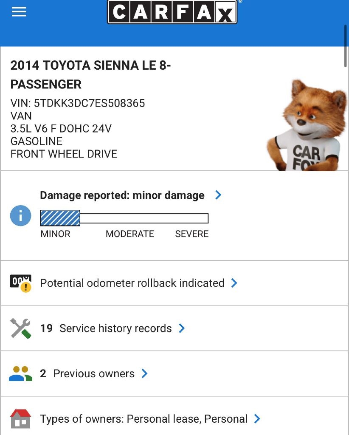Open 'Potential odometer rollback indicated' link
This screenshot has width=349, height=435.
click(132, 283)
